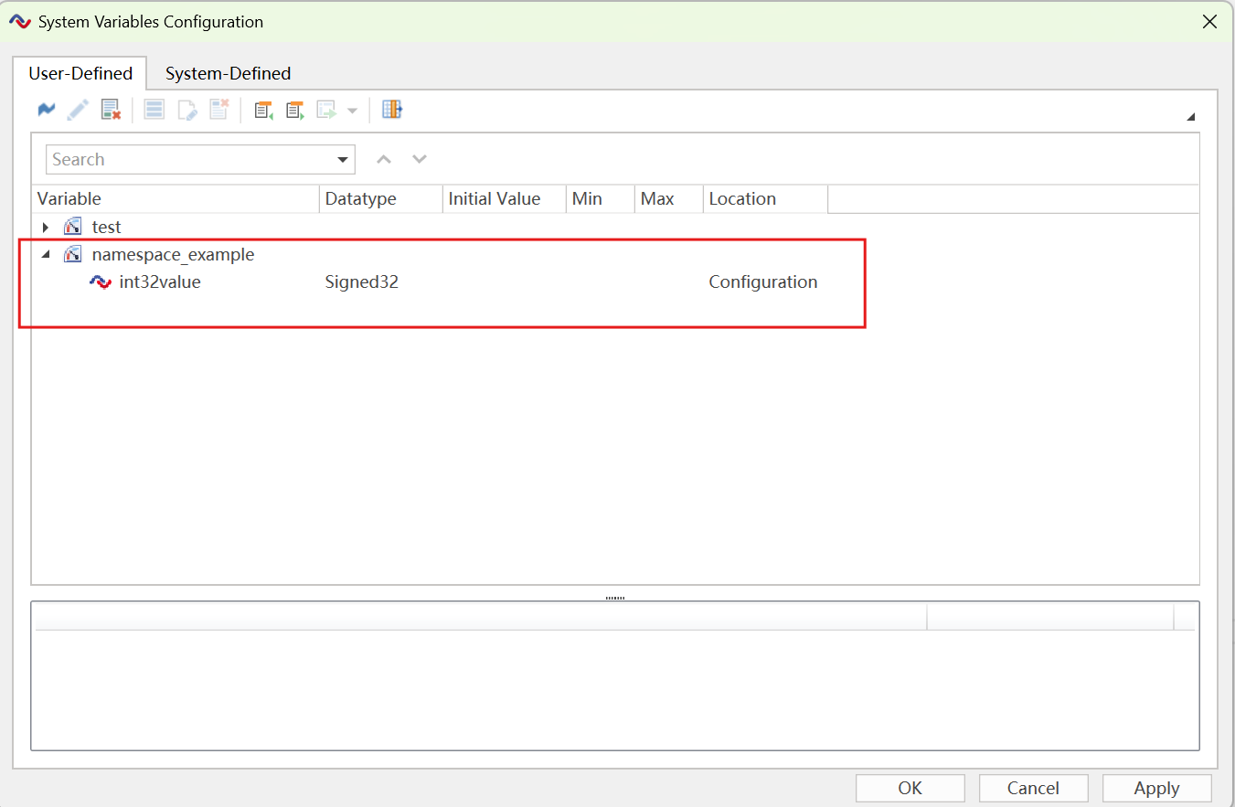Click the Apply button
The width and height of the screenshot is (1235, 807).
[x=1156, y=788]
